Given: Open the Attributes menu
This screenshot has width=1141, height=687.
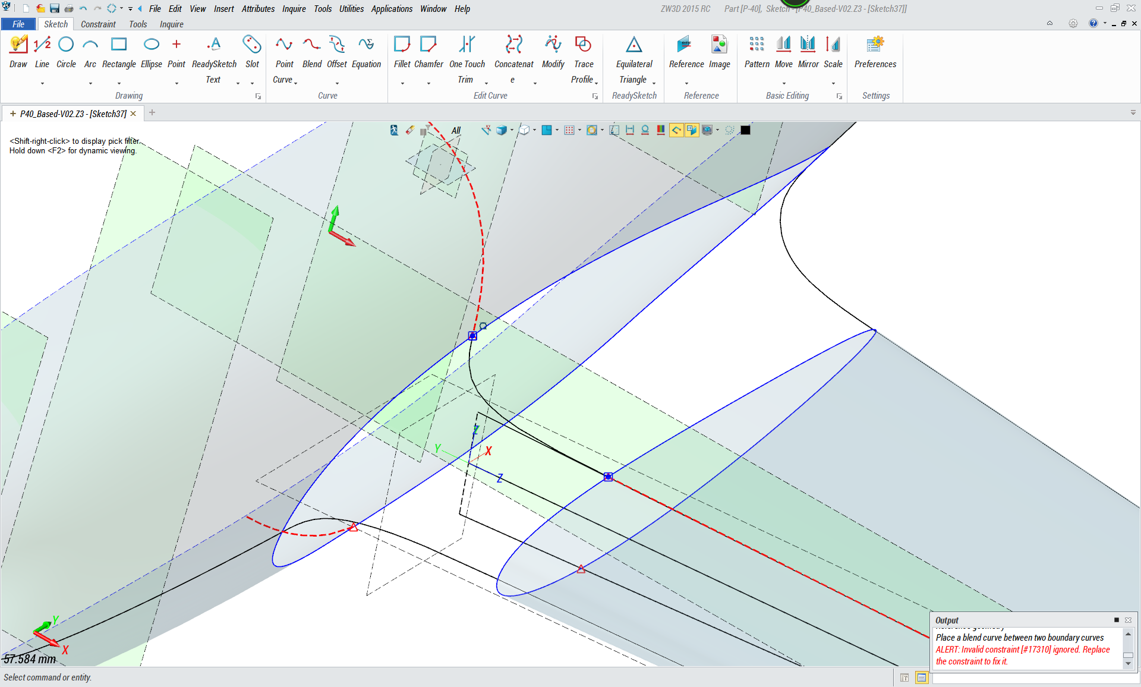Looking at the screenshot, I should pyautogui.click(x=258, y=9).
